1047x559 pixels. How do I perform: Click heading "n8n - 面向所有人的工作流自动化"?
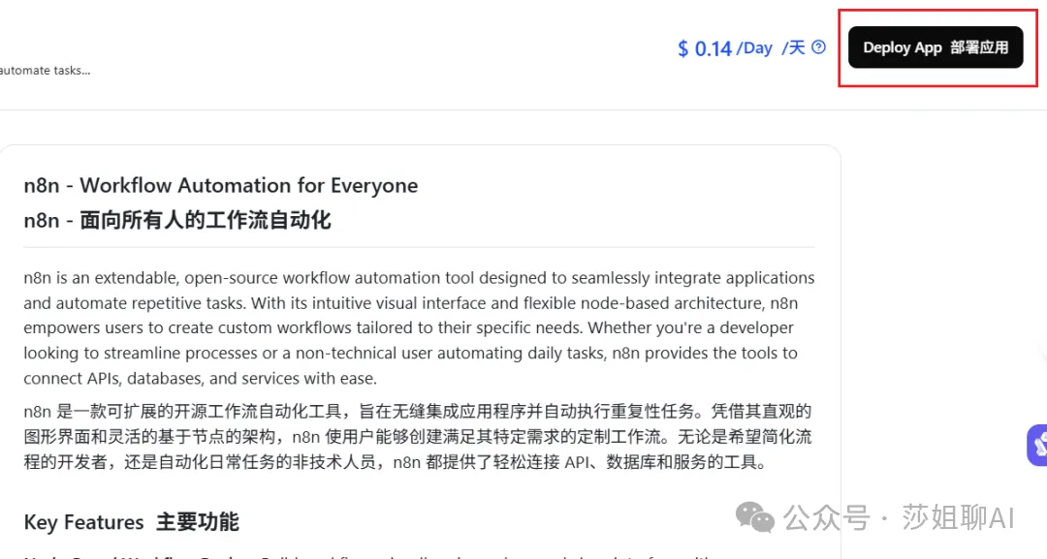[177, 220]
